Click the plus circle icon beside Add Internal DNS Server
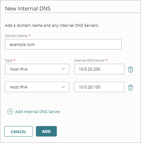The height and width of the screenshot is (143, 141). (10, 111)
